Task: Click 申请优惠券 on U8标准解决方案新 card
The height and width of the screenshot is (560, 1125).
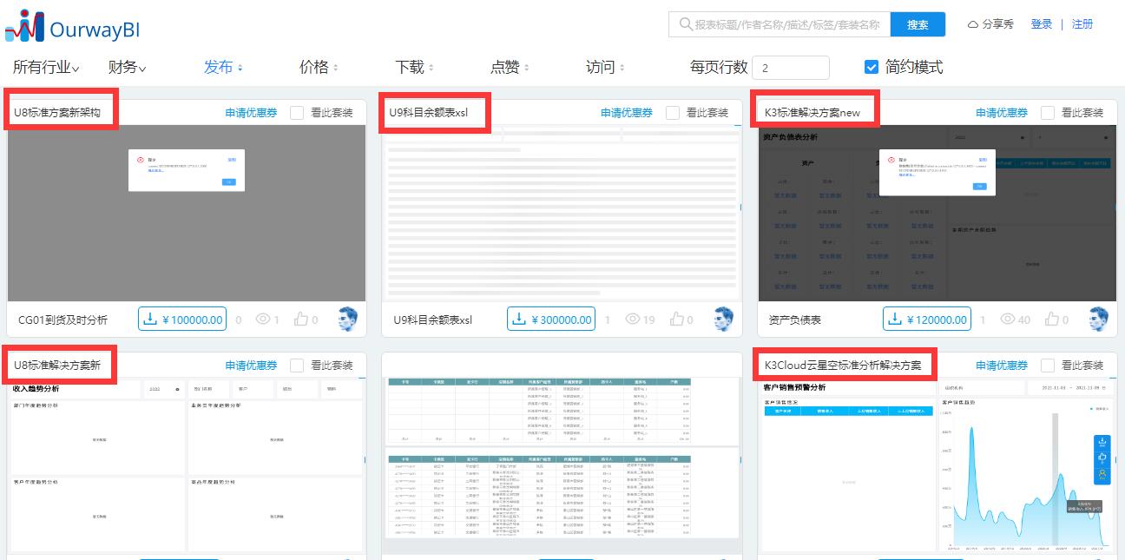Action: (x=251, y=364)
